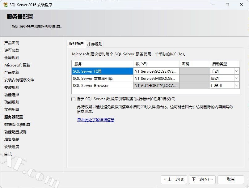
Task: Select 全局规则 step in the sidebar
Action: 12,58
